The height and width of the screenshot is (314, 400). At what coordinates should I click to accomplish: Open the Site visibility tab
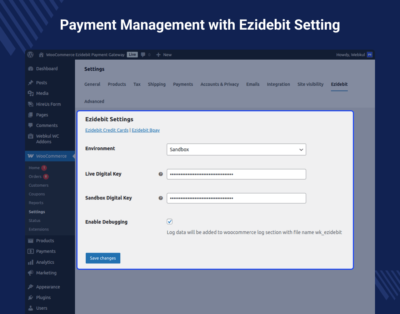[310, 84]
